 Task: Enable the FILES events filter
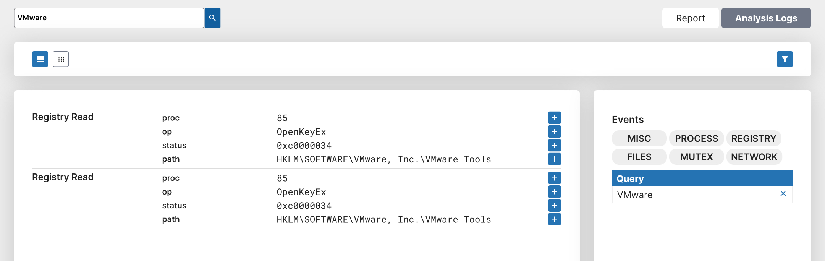click(639, 157)
